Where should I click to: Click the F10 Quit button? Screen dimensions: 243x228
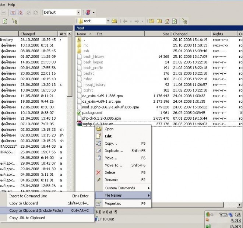tap(107, 219)
